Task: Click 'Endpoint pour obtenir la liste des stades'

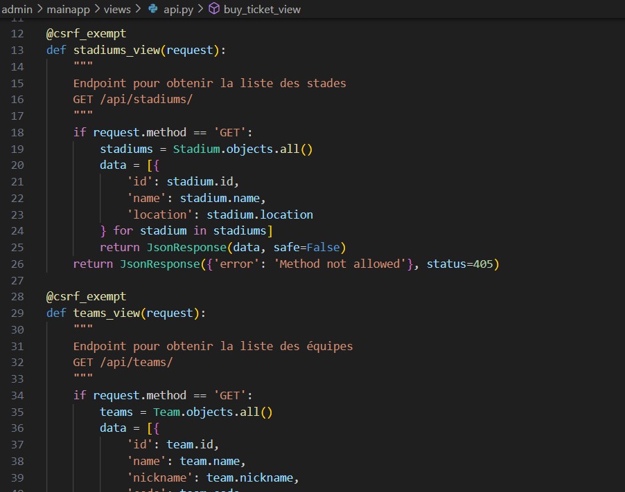Action: tap(210, 83)
